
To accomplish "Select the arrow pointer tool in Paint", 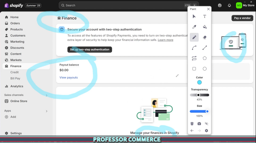I will (x=194, y=16).
